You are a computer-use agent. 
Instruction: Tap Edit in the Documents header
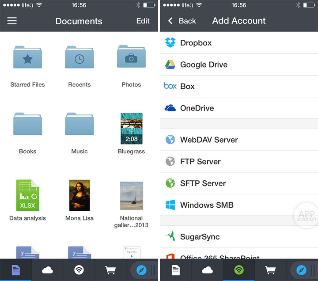(x=143, y=21)
